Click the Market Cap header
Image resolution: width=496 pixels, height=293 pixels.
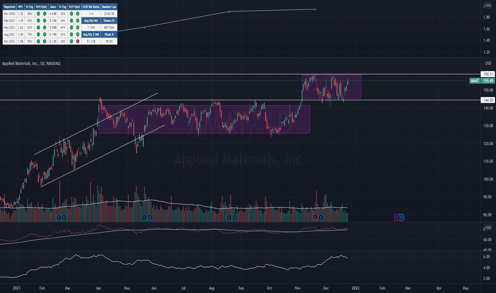click(x=109, y=6)
